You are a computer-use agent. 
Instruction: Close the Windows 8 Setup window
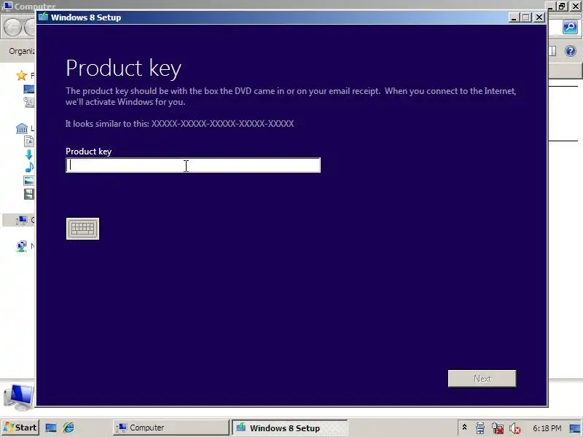(x=539, y=17)
